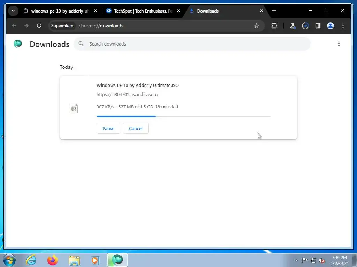This screenshot has height=267, width=357.
Task: Reload the downloads page
Action: click(39, 26)
